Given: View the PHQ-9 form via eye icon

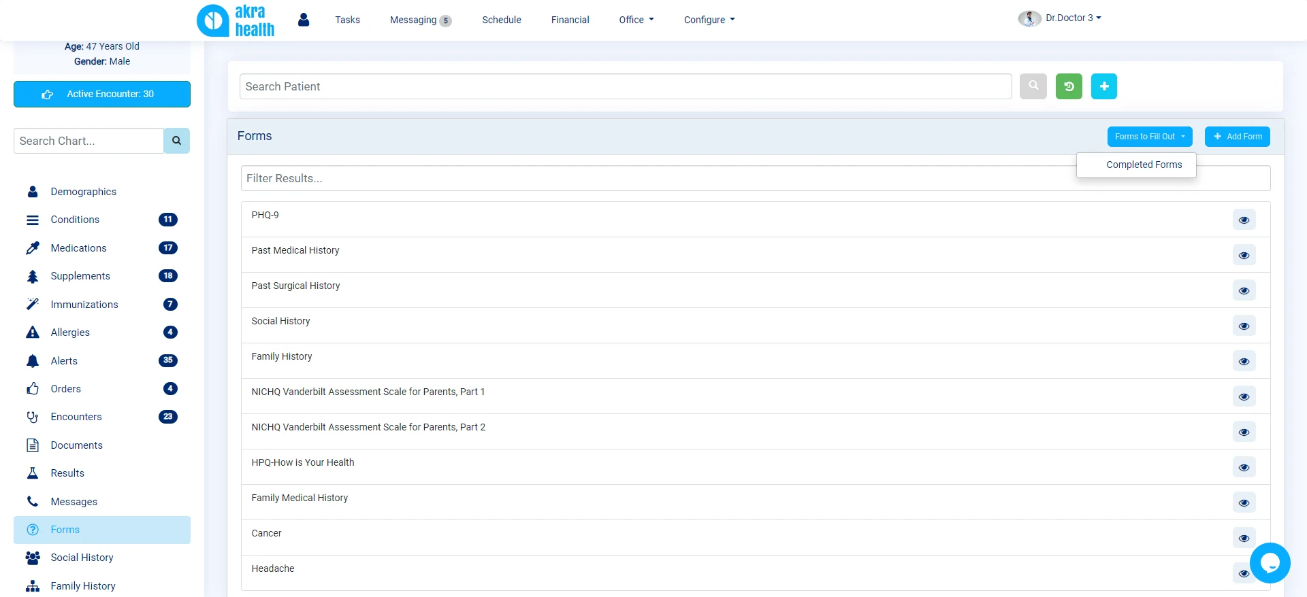Looking at the screenshot, I should 1244,220.
